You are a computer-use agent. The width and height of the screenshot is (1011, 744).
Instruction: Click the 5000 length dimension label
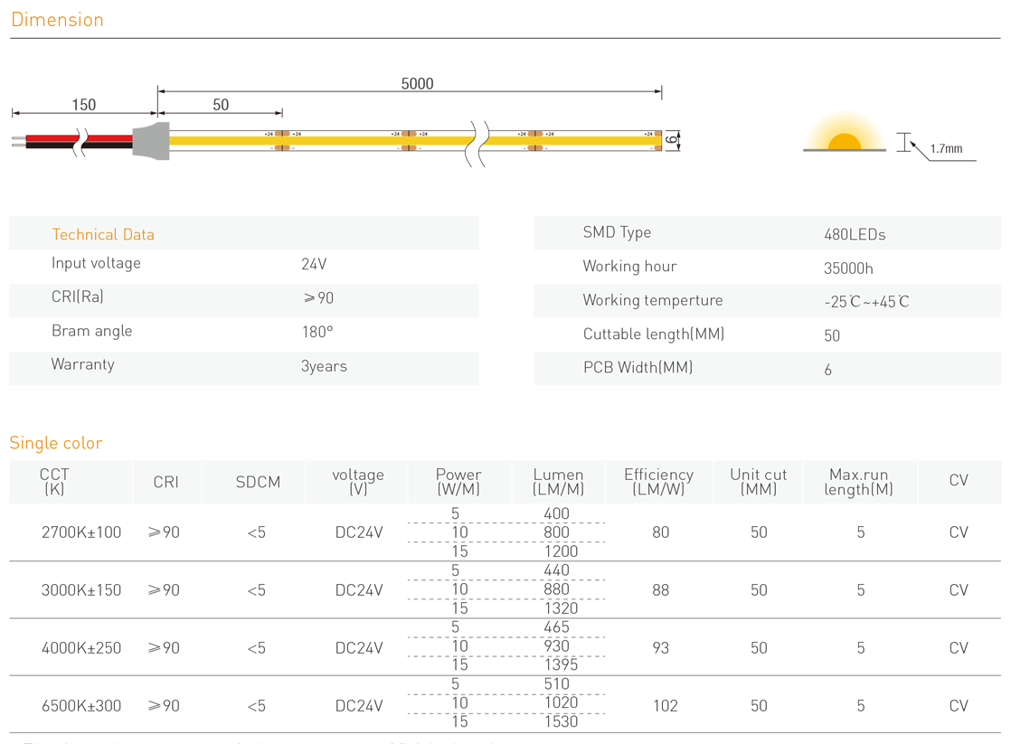point(417,83)
